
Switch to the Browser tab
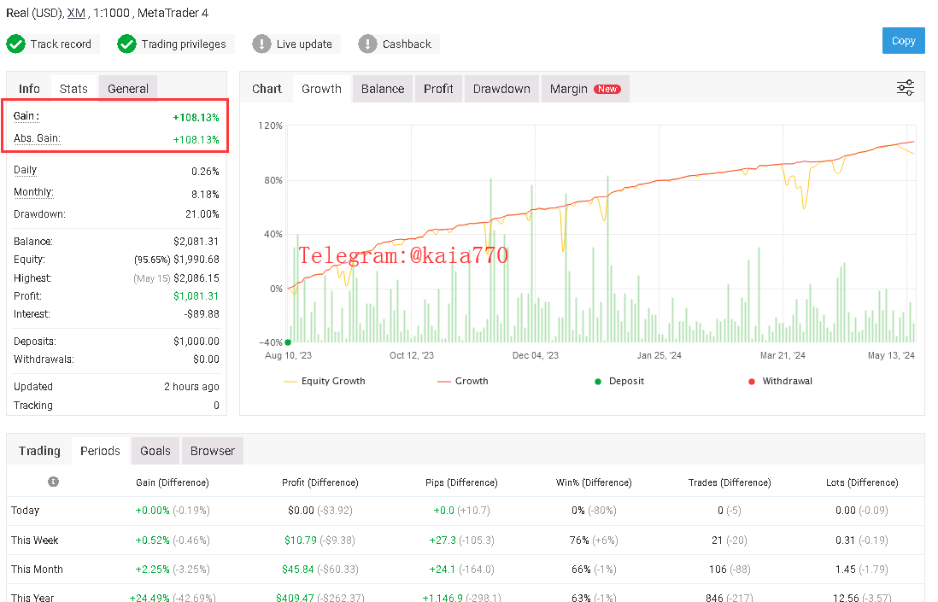[x=213, y=451]
